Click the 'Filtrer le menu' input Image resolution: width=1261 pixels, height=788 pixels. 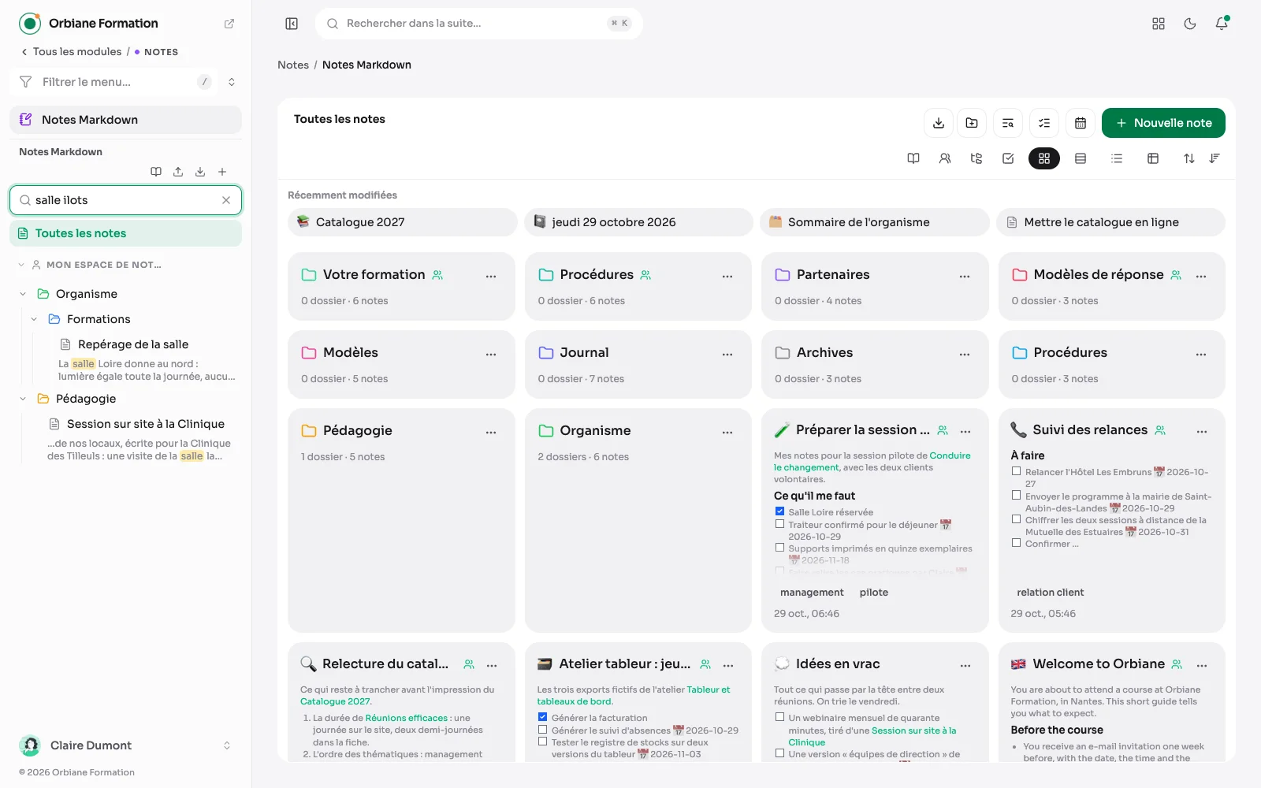tap(114, 82)
